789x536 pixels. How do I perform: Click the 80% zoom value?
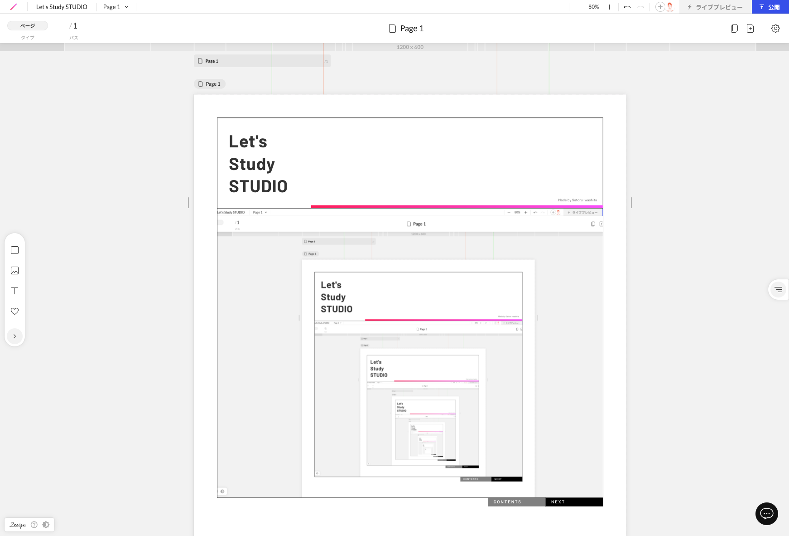[593, 7]
